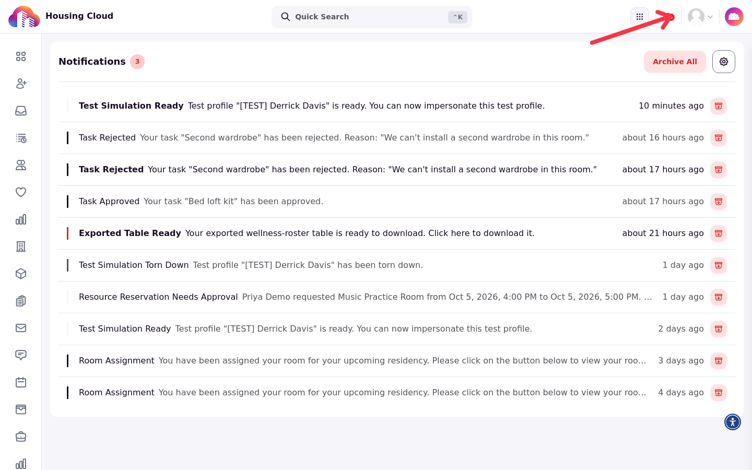Open the clipboard icon in the sidebar
The image size is (752, 470).
21,301
